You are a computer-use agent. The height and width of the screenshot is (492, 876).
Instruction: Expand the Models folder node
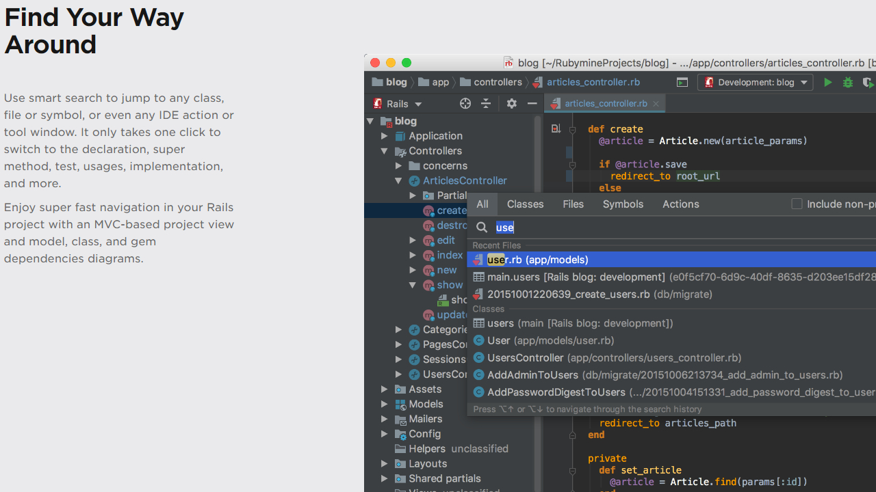[385, 404]
